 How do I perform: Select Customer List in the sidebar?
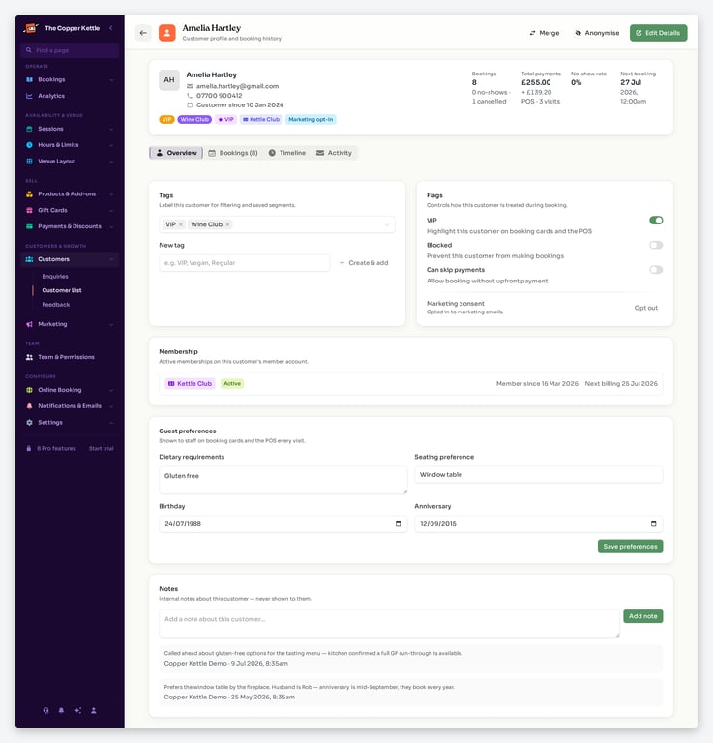62,290
